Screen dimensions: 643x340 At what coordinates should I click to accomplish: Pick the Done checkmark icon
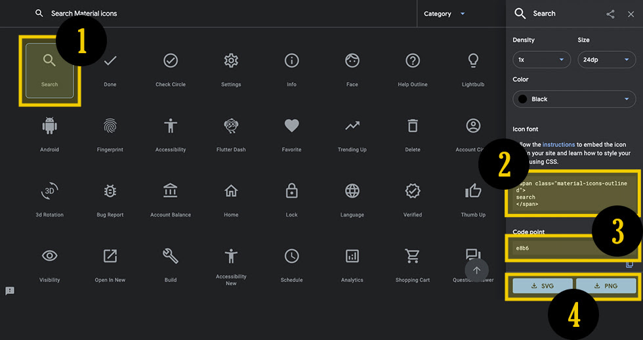pyautogui.click(x=110, y=60)
